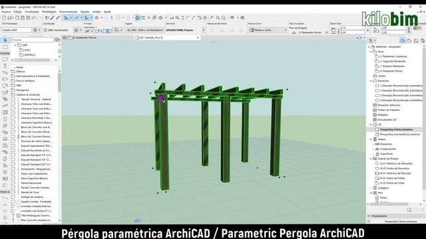Select the Roof tool in the toolbox
This screenshot has height=239, width=426.
[5, 86]
